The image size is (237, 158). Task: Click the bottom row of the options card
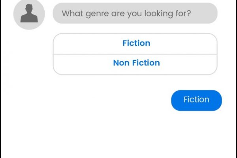click(135, 64)
